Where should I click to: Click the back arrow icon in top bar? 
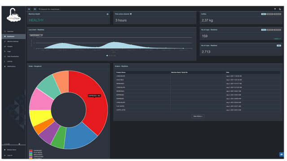pos(29,9)
